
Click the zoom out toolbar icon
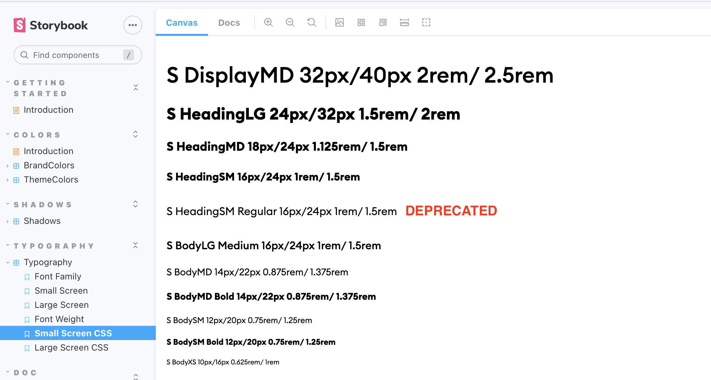click(290, 23)
